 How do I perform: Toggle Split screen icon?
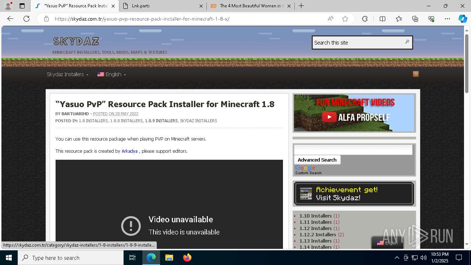coord(382,19)
